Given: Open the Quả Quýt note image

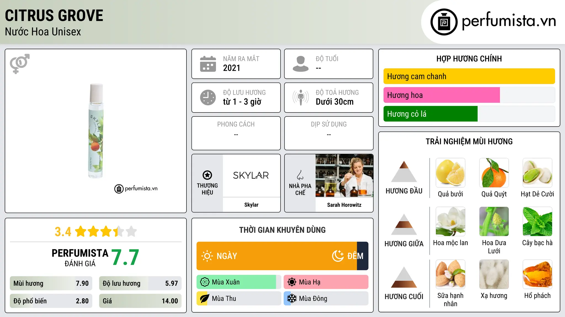Looking at the screenshot, I should click(494, 173).
